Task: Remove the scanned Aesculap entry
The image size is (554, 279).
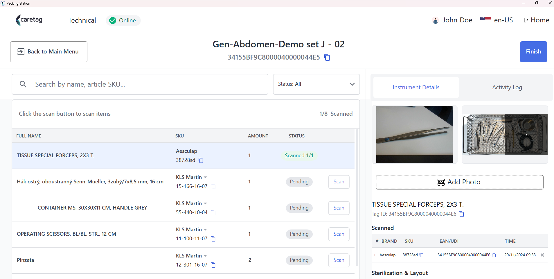Action: (542, 255)
